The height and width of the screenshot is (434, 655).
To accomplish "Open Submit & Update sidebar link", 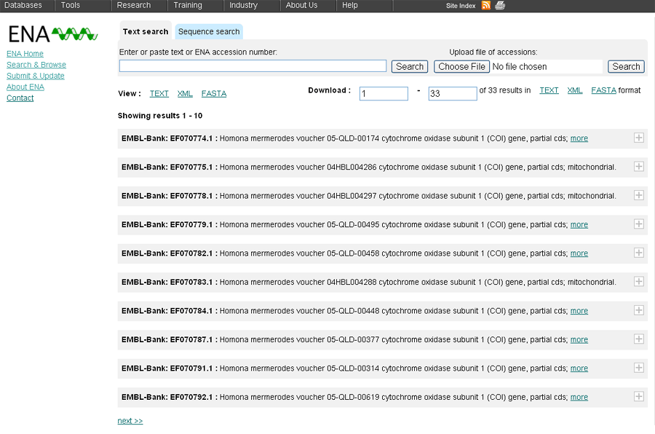I will coord(36,76).
